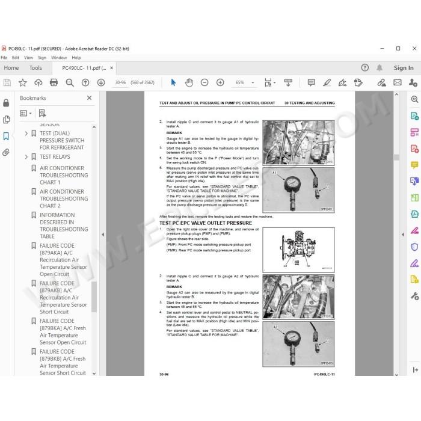Open Export PDF tool in right pane

[414, 116]
